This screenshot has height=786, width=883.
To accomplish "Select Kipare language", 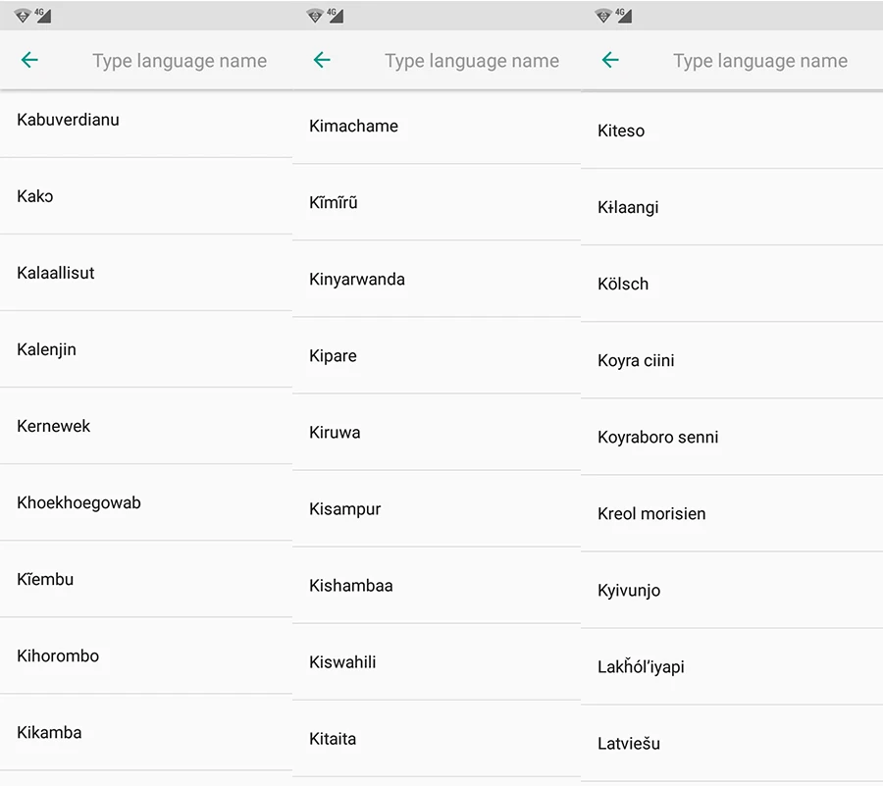I will [x=437, y=355].
